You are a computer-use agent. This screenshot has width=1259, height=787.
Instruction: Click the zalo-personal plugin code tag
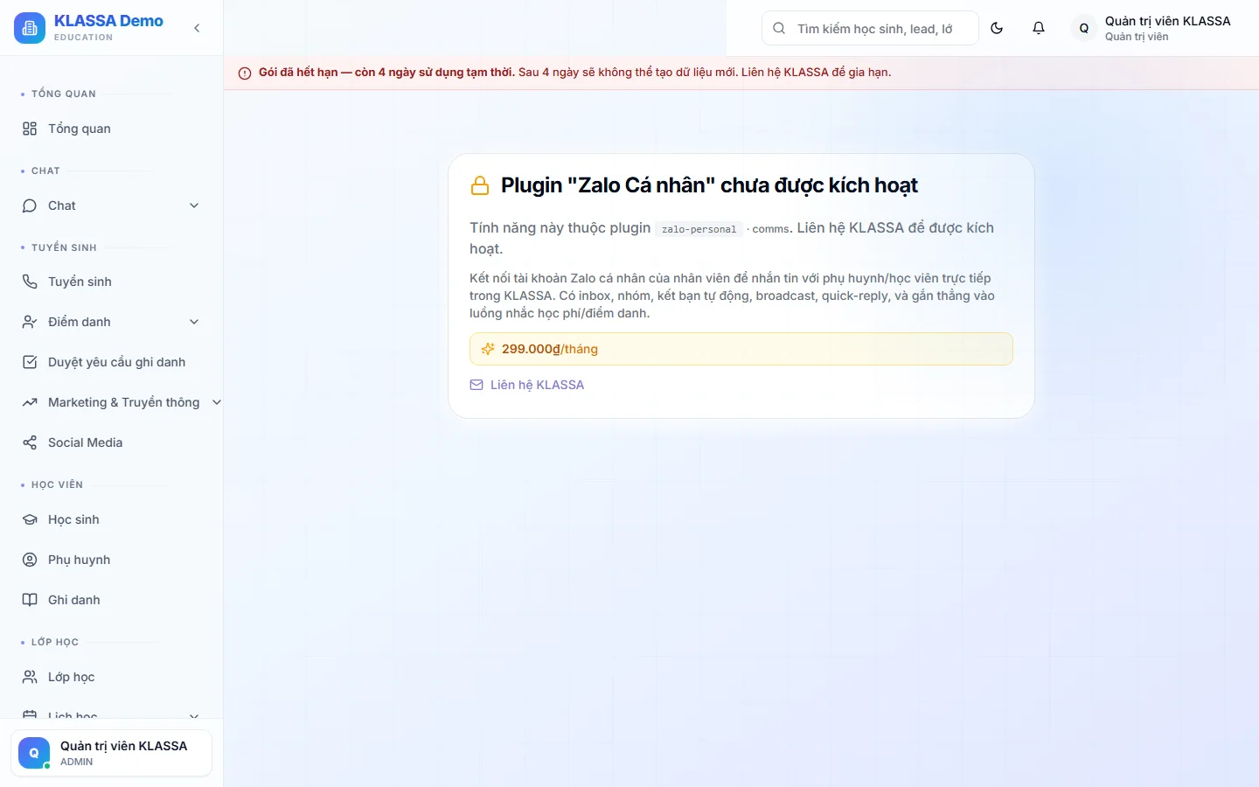tap(699, 229)
